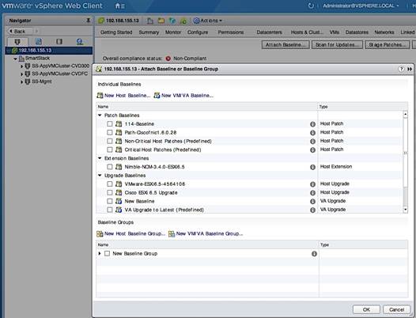Switch to Networking navigator view
Image resolution: width=416 pixels, height=318 pixels.
pos(80,41)
